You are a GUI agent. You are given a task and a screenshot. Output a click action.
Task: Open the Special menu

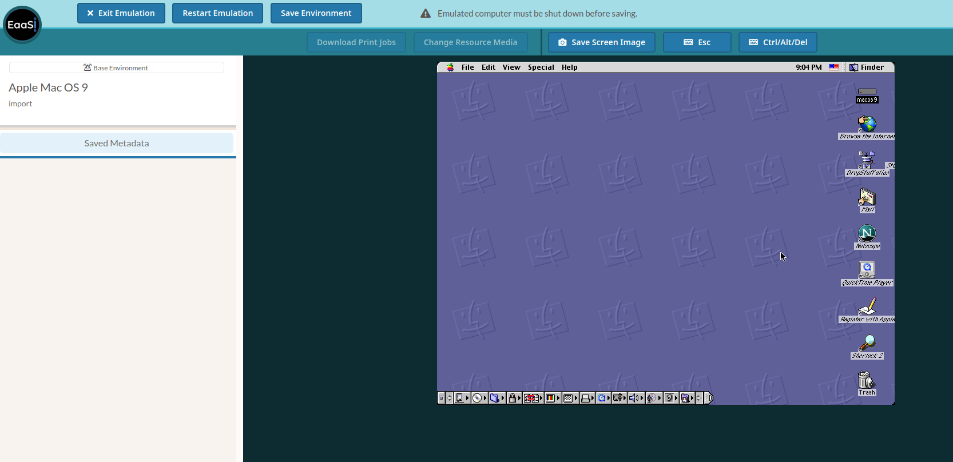point(541,67)
